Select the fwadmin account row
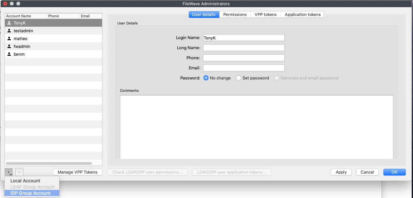This screenshot has height=198, width=413. coord(53,47)
